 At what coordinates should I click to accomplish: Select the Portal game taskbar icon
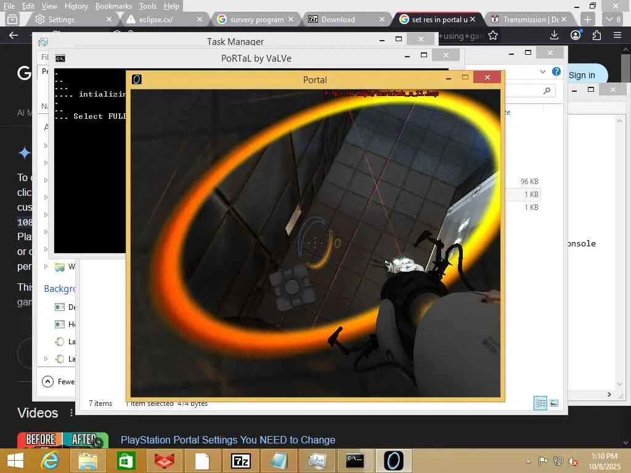tap(393, 461)
